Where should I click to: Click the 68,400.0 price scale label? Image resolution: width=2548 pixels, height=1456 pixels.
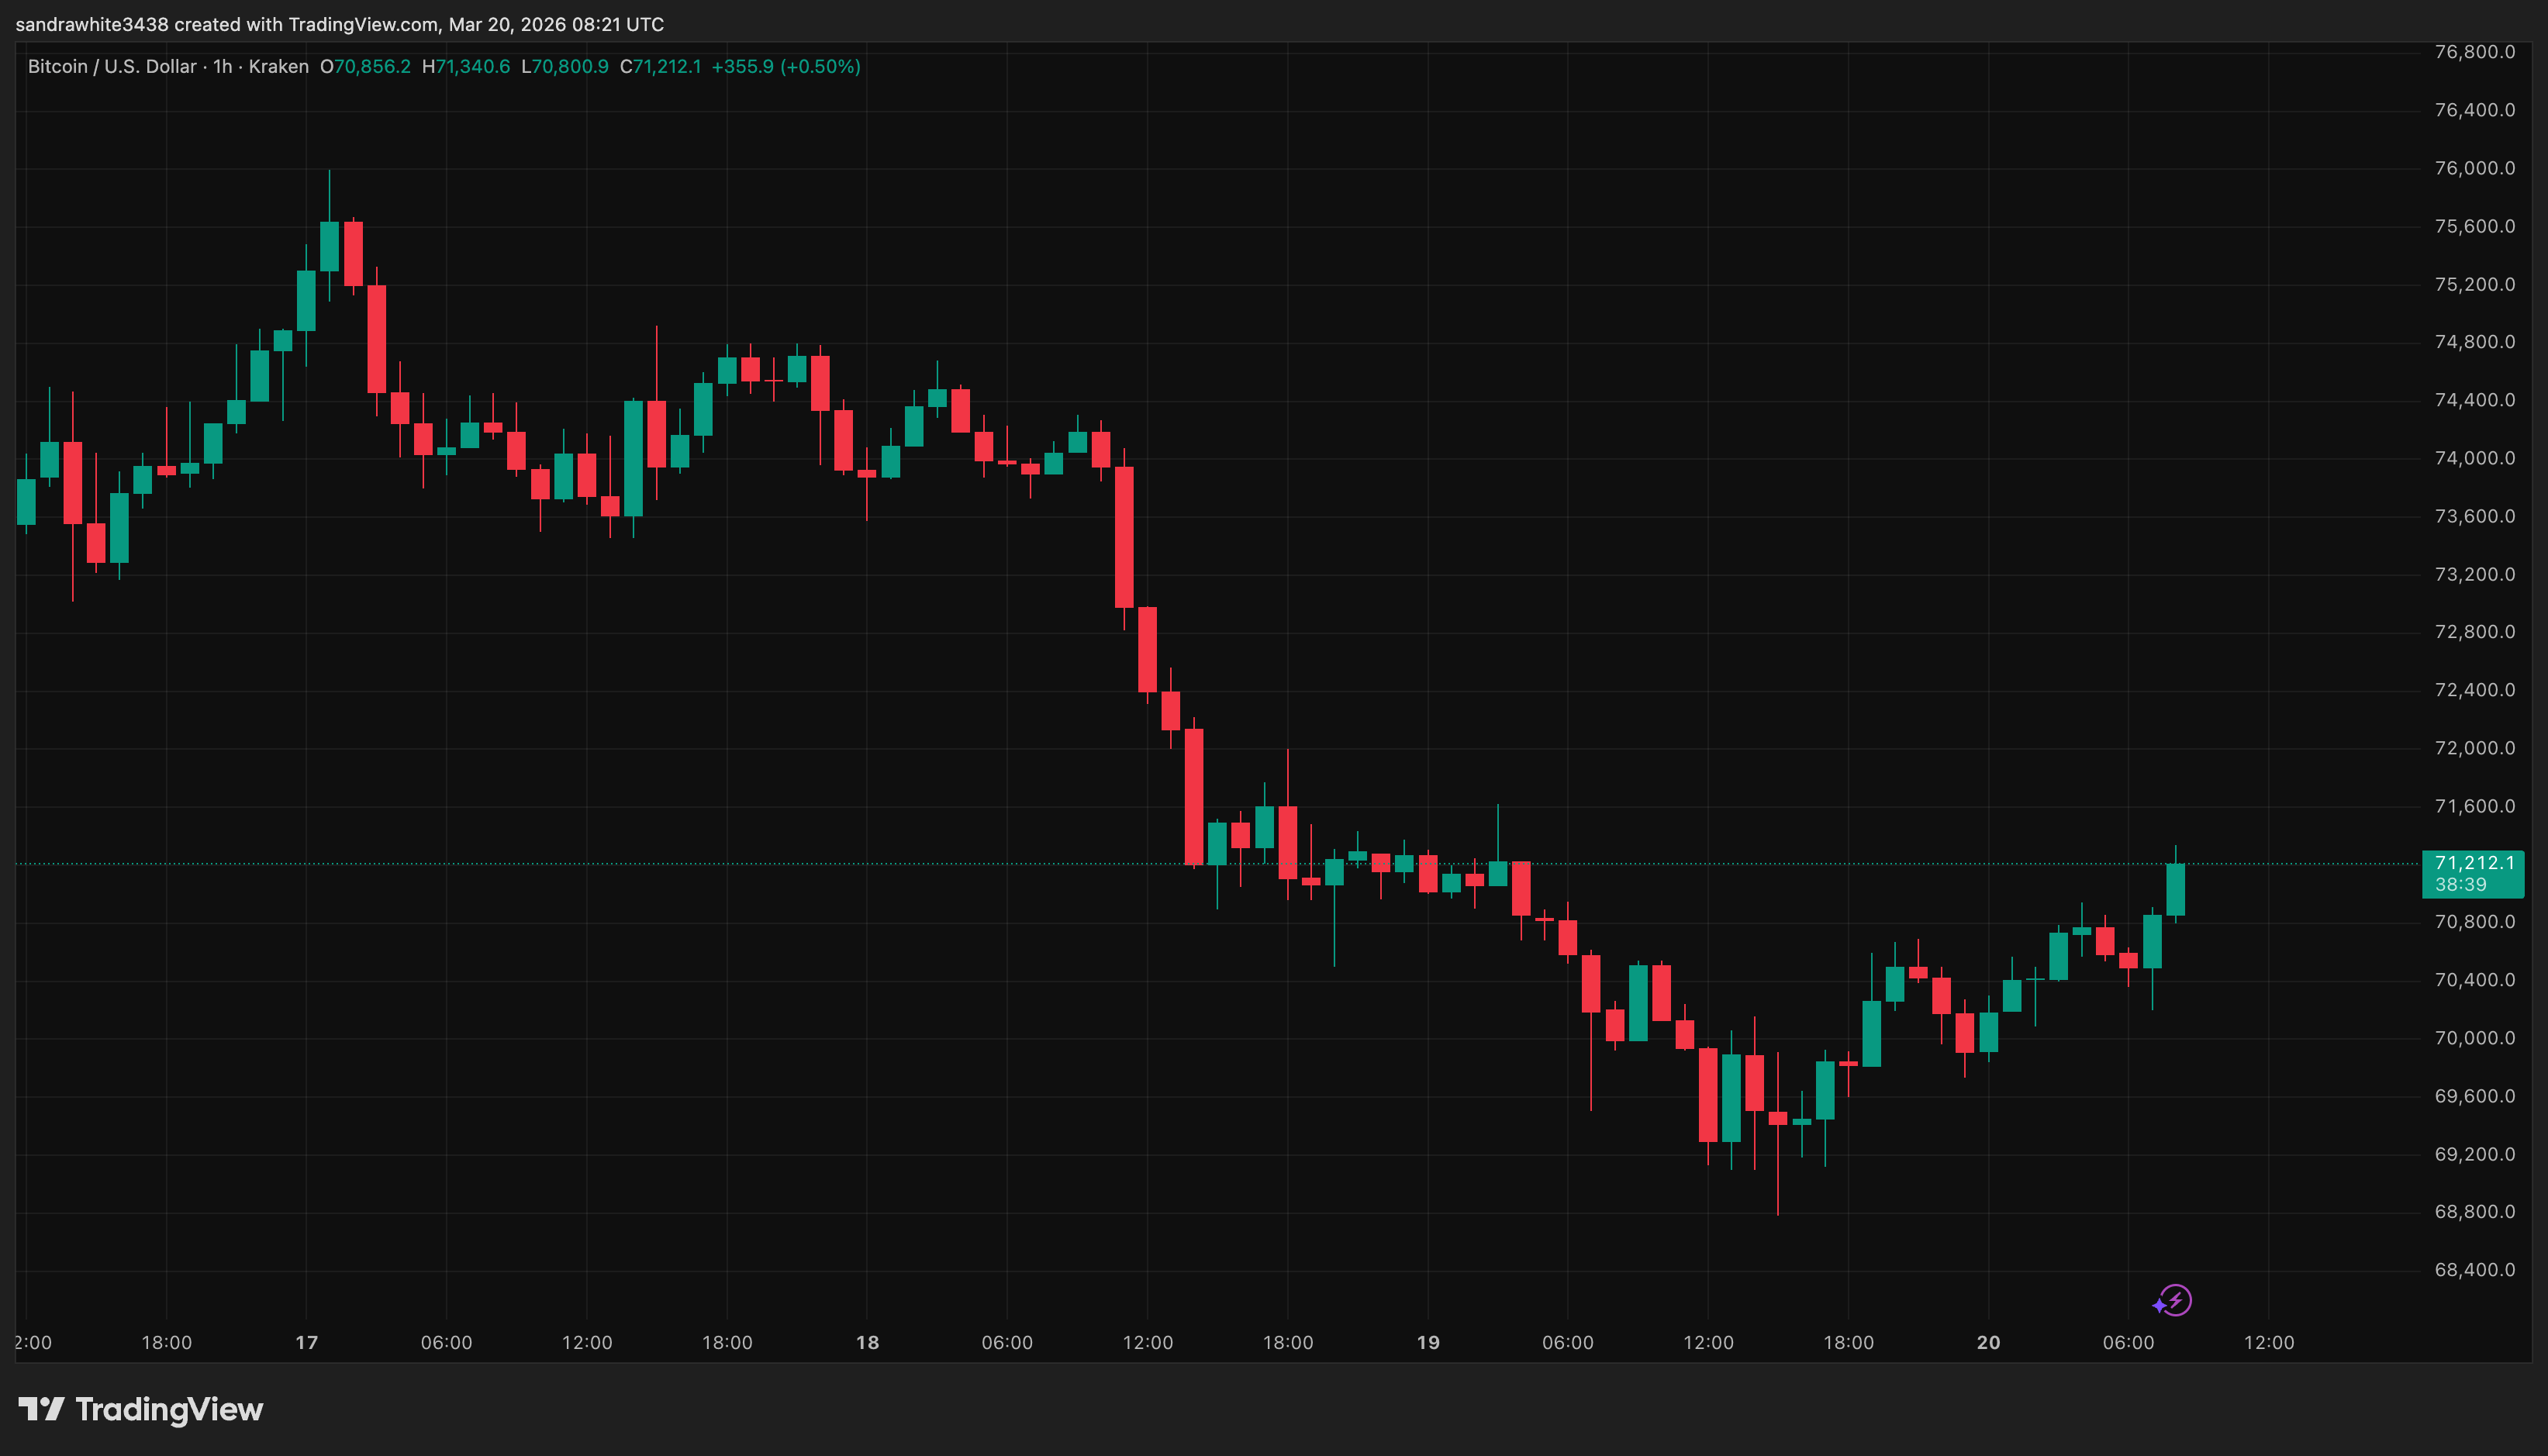(2474, 1270)
